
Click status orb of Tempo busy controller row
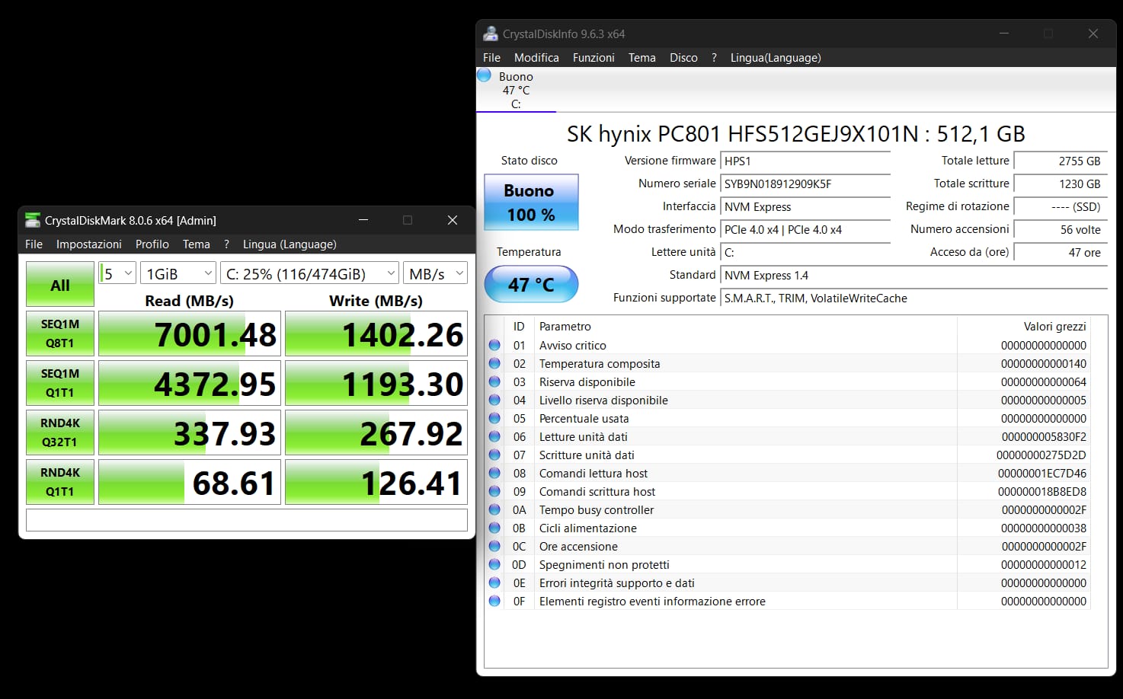coord(494,509)
